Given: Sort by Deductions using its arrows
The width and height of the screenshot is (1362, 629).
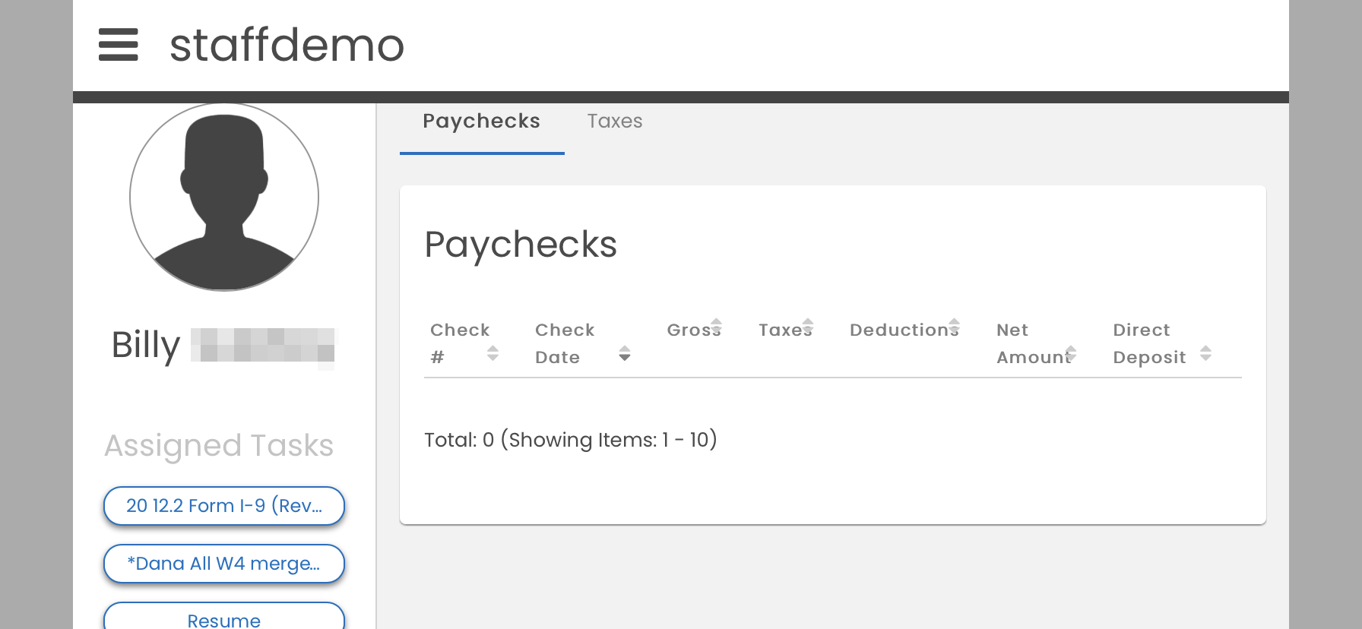Looking at the screenshot, I should tap(954, 327).
